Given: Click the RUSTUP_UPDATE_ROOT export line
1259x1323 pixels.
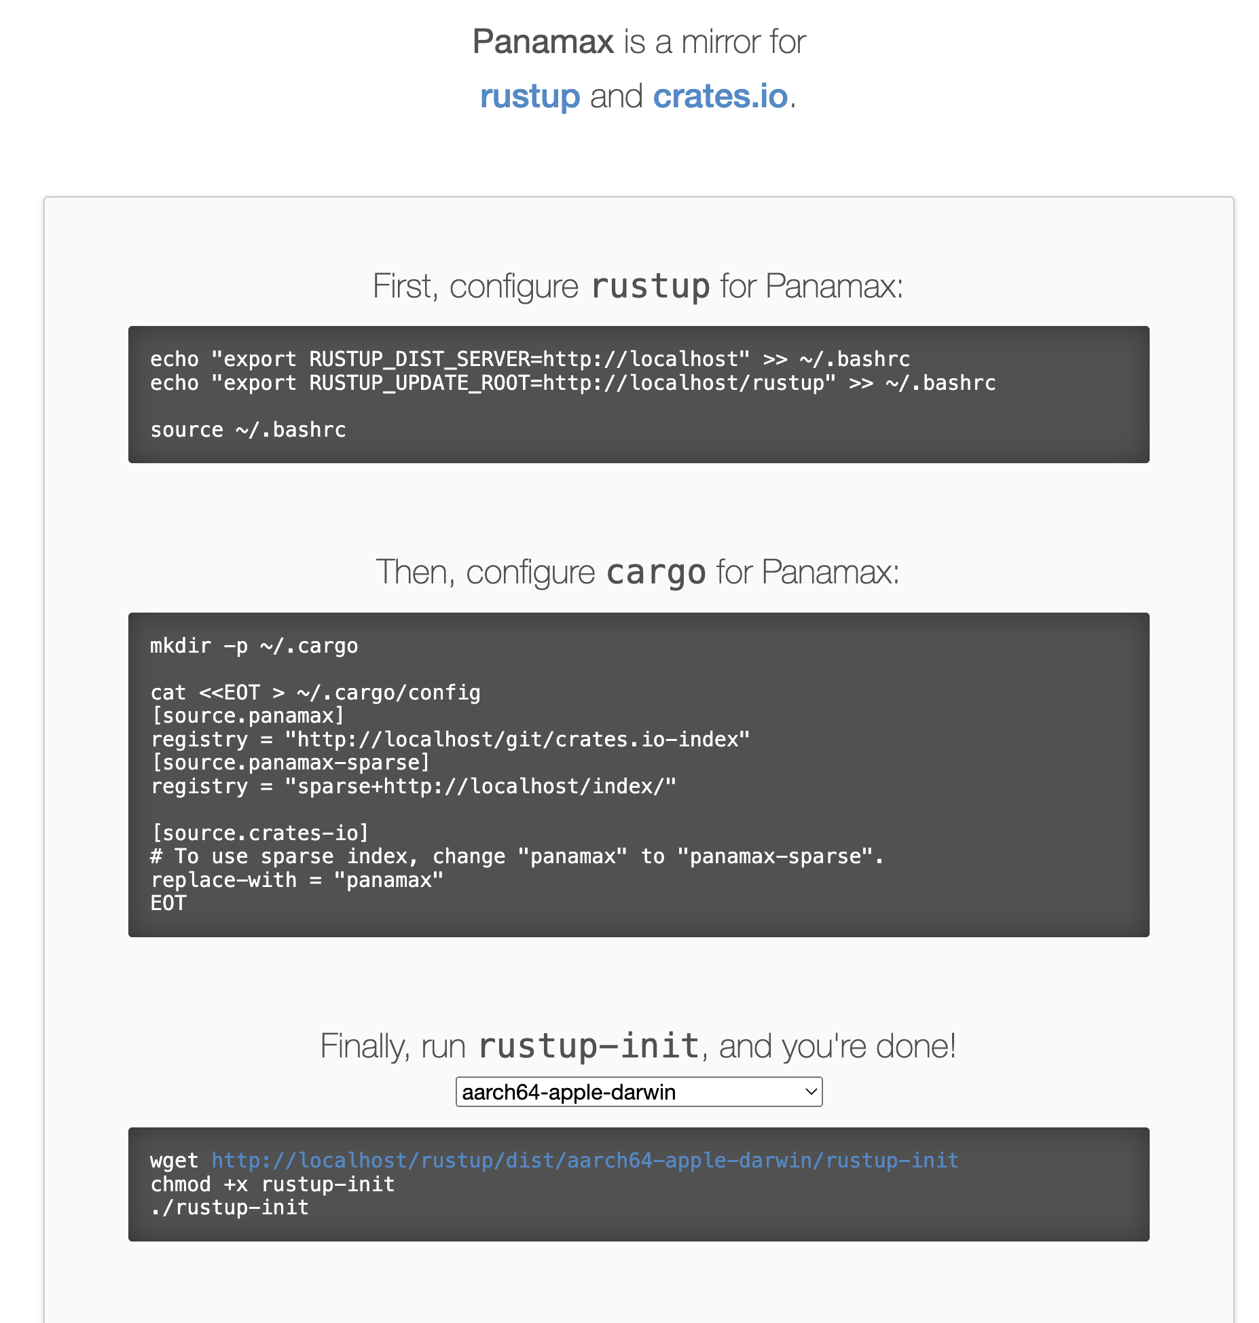Looking at the screenshot, I should pyautogui.click(x=572, y=383).
